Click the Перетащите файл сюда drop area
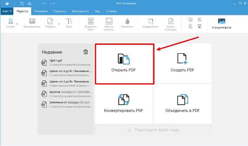The image size is (248, 146). [x=153, y=130]
